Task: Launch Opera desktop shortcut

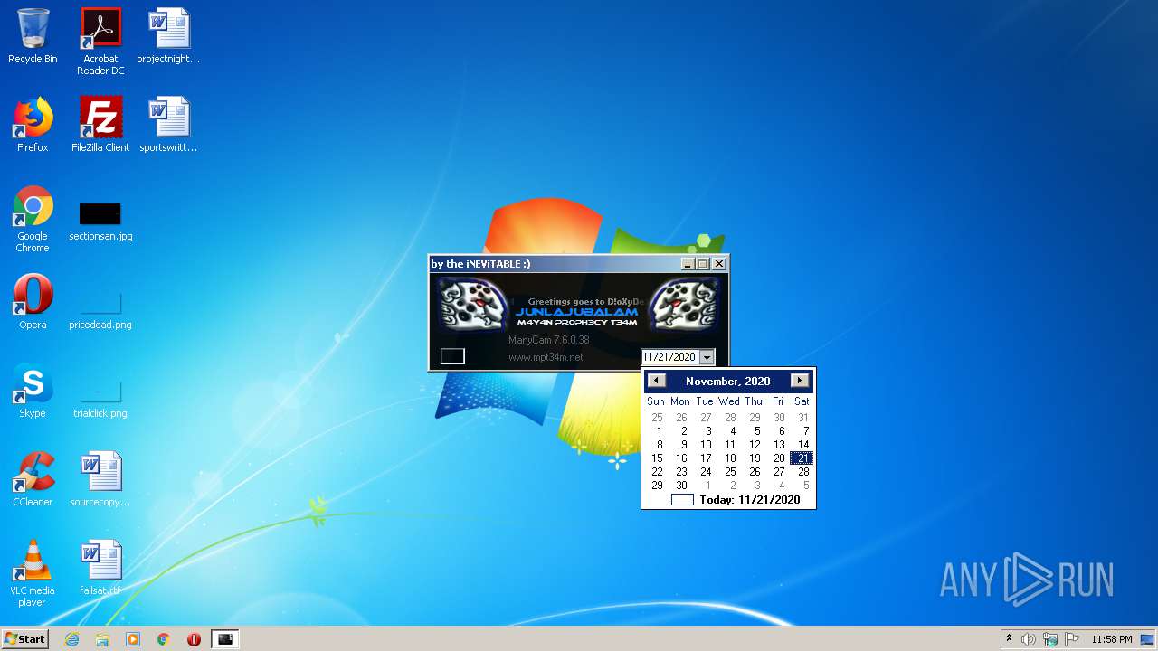Action: (33, 302)
